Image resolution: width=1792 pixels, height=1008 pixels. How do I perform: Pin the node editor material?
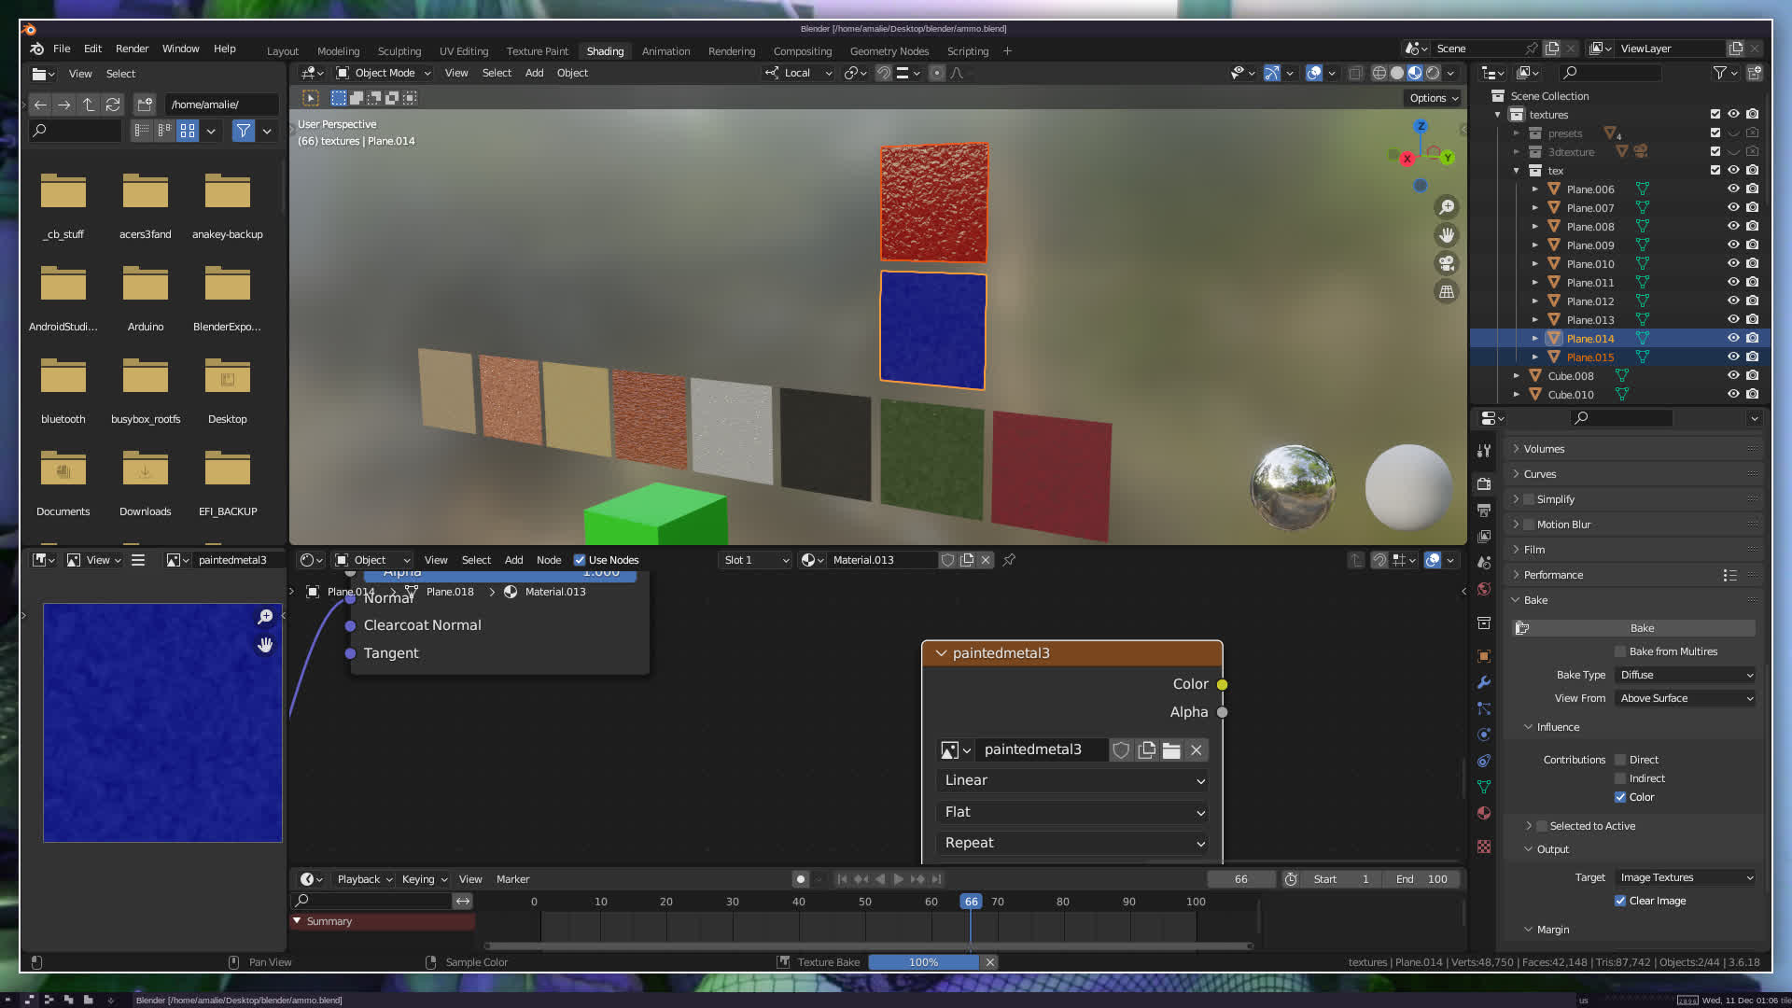[1009, 560]
